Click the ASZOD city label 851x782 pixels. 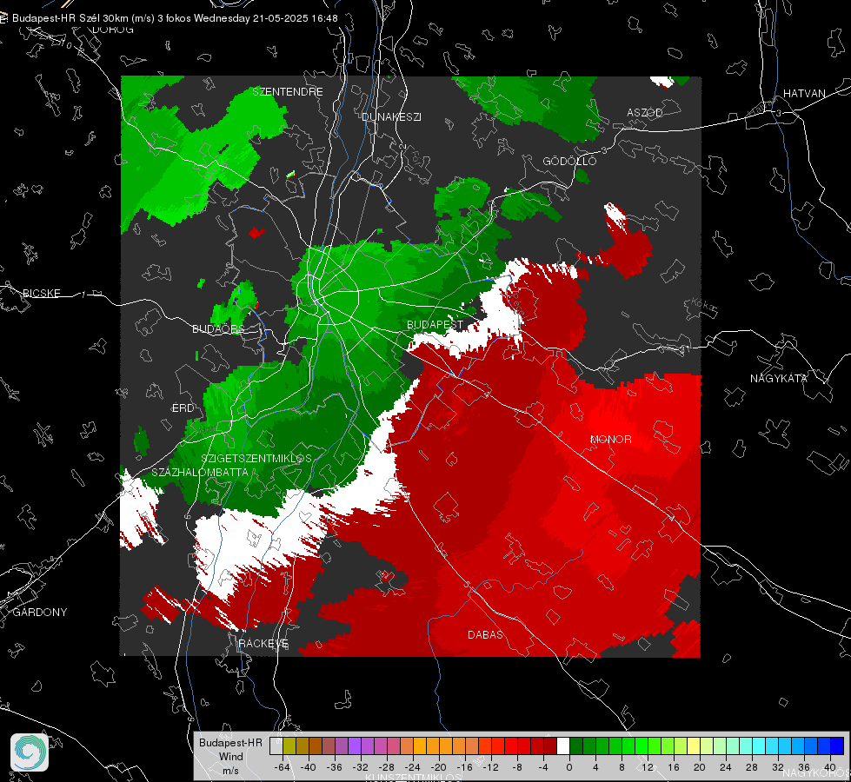click(x=645, y=112)
